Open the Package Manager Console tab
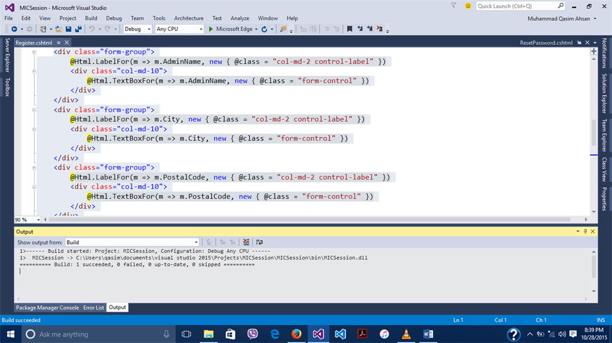 click(47, 308)
